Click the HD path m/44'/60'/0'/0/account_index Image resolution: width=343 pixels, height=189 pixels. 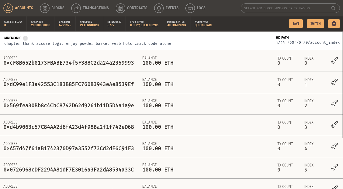pos(308,42)
